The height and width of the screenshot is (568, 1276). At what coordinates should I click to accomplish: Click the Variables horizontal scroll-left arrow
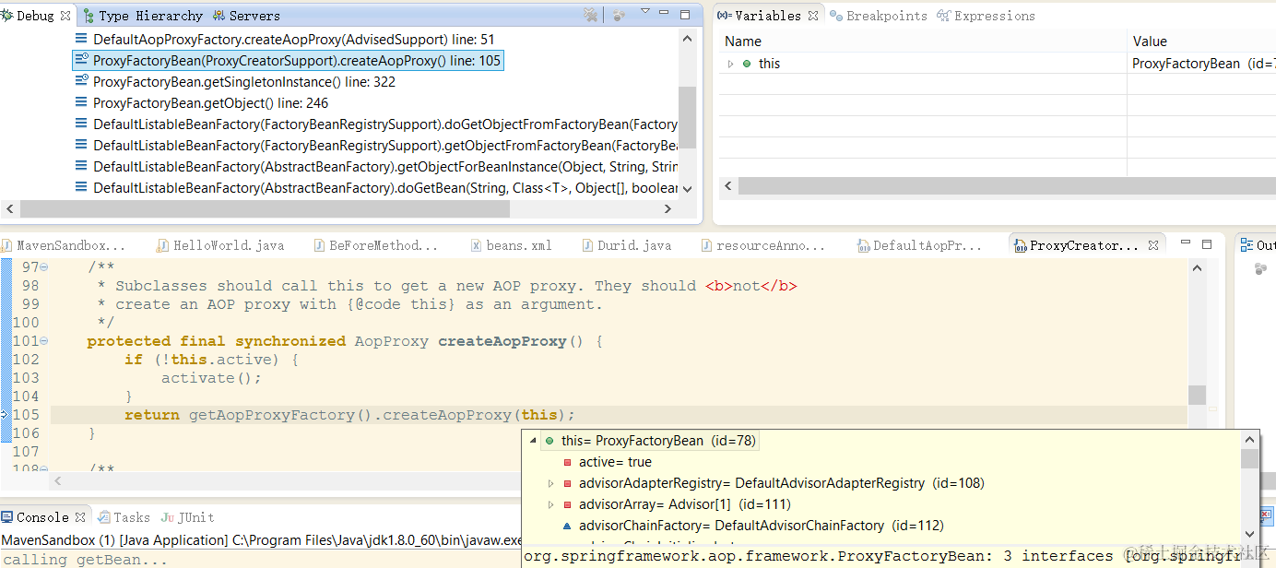pyautogui.click(x=728, y=186)
